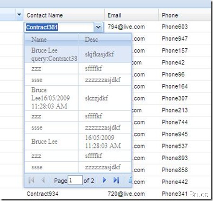Click the page number input field

pyautogui.click(x=75, y=180)
